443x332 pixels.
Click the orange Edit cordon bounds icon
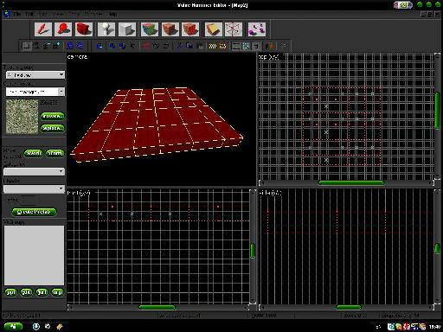pyautogui.click(x=223, y=46)
